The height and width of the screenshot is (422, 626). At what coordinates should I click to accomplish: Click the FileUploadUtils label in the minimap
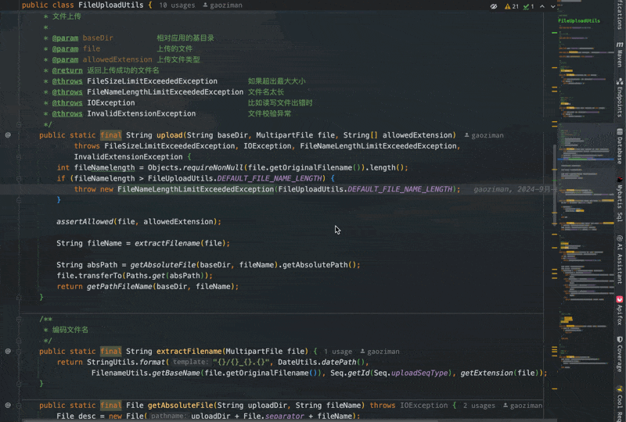click(579, 20)
